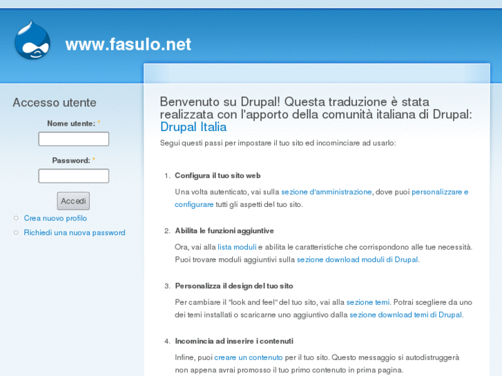Open the www.fasulo.net site title link
The height and width of the screenshot is (376, 502).
point(128,44)
